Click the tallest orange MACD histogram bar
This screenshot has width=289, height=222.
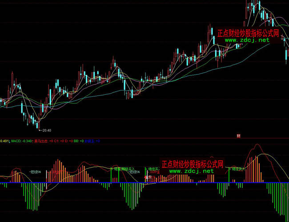pos(257,167)
